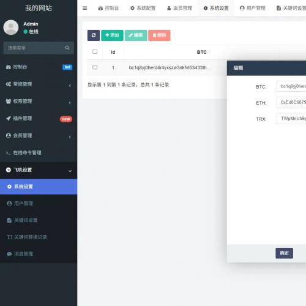Viewport: 306px width, 306px height.
Task: Switch to the 用户管理 top tab
Action: [253, 8]
